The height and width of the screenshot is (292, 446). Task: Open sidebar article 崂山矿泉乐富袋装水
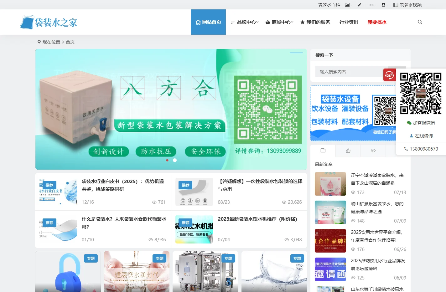click(x=377, y=208)
